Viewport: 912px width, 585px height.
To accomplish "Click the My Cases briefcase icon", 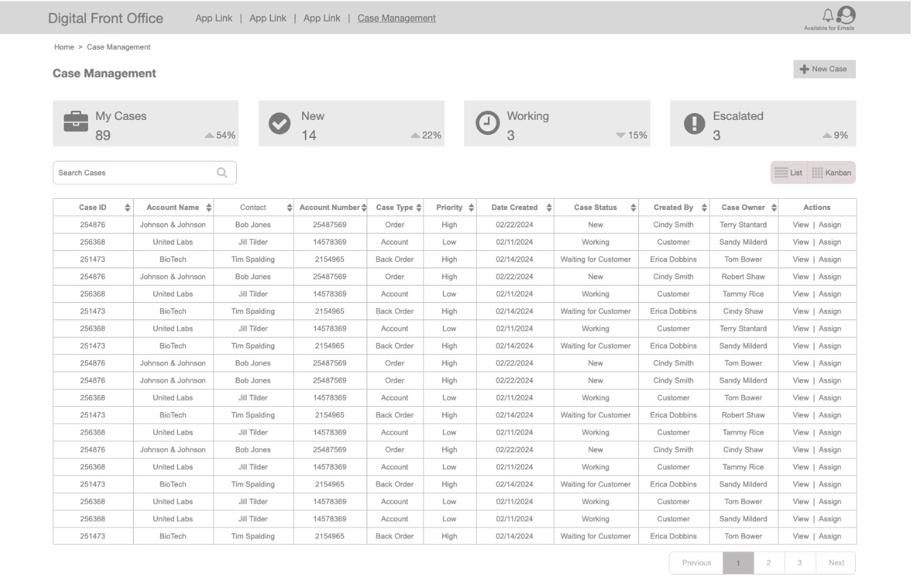I will pos(76,122).
